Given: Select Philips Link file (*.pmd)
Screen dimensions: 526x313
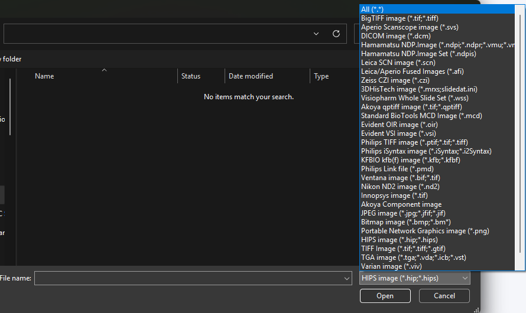Looking at the screenshot, I should [x=437, y=169].
